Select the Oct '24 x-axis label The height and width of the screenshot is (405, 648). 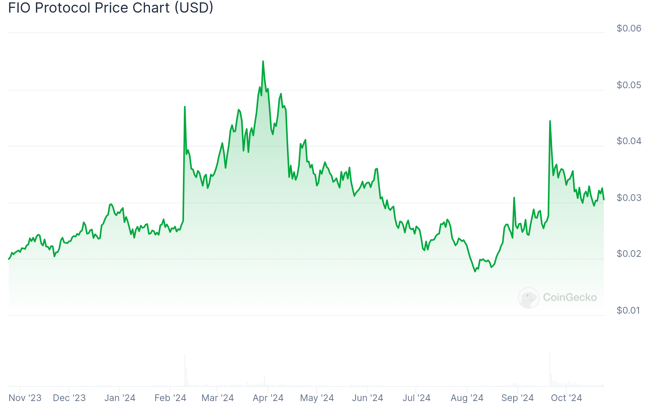click(566, 398)
